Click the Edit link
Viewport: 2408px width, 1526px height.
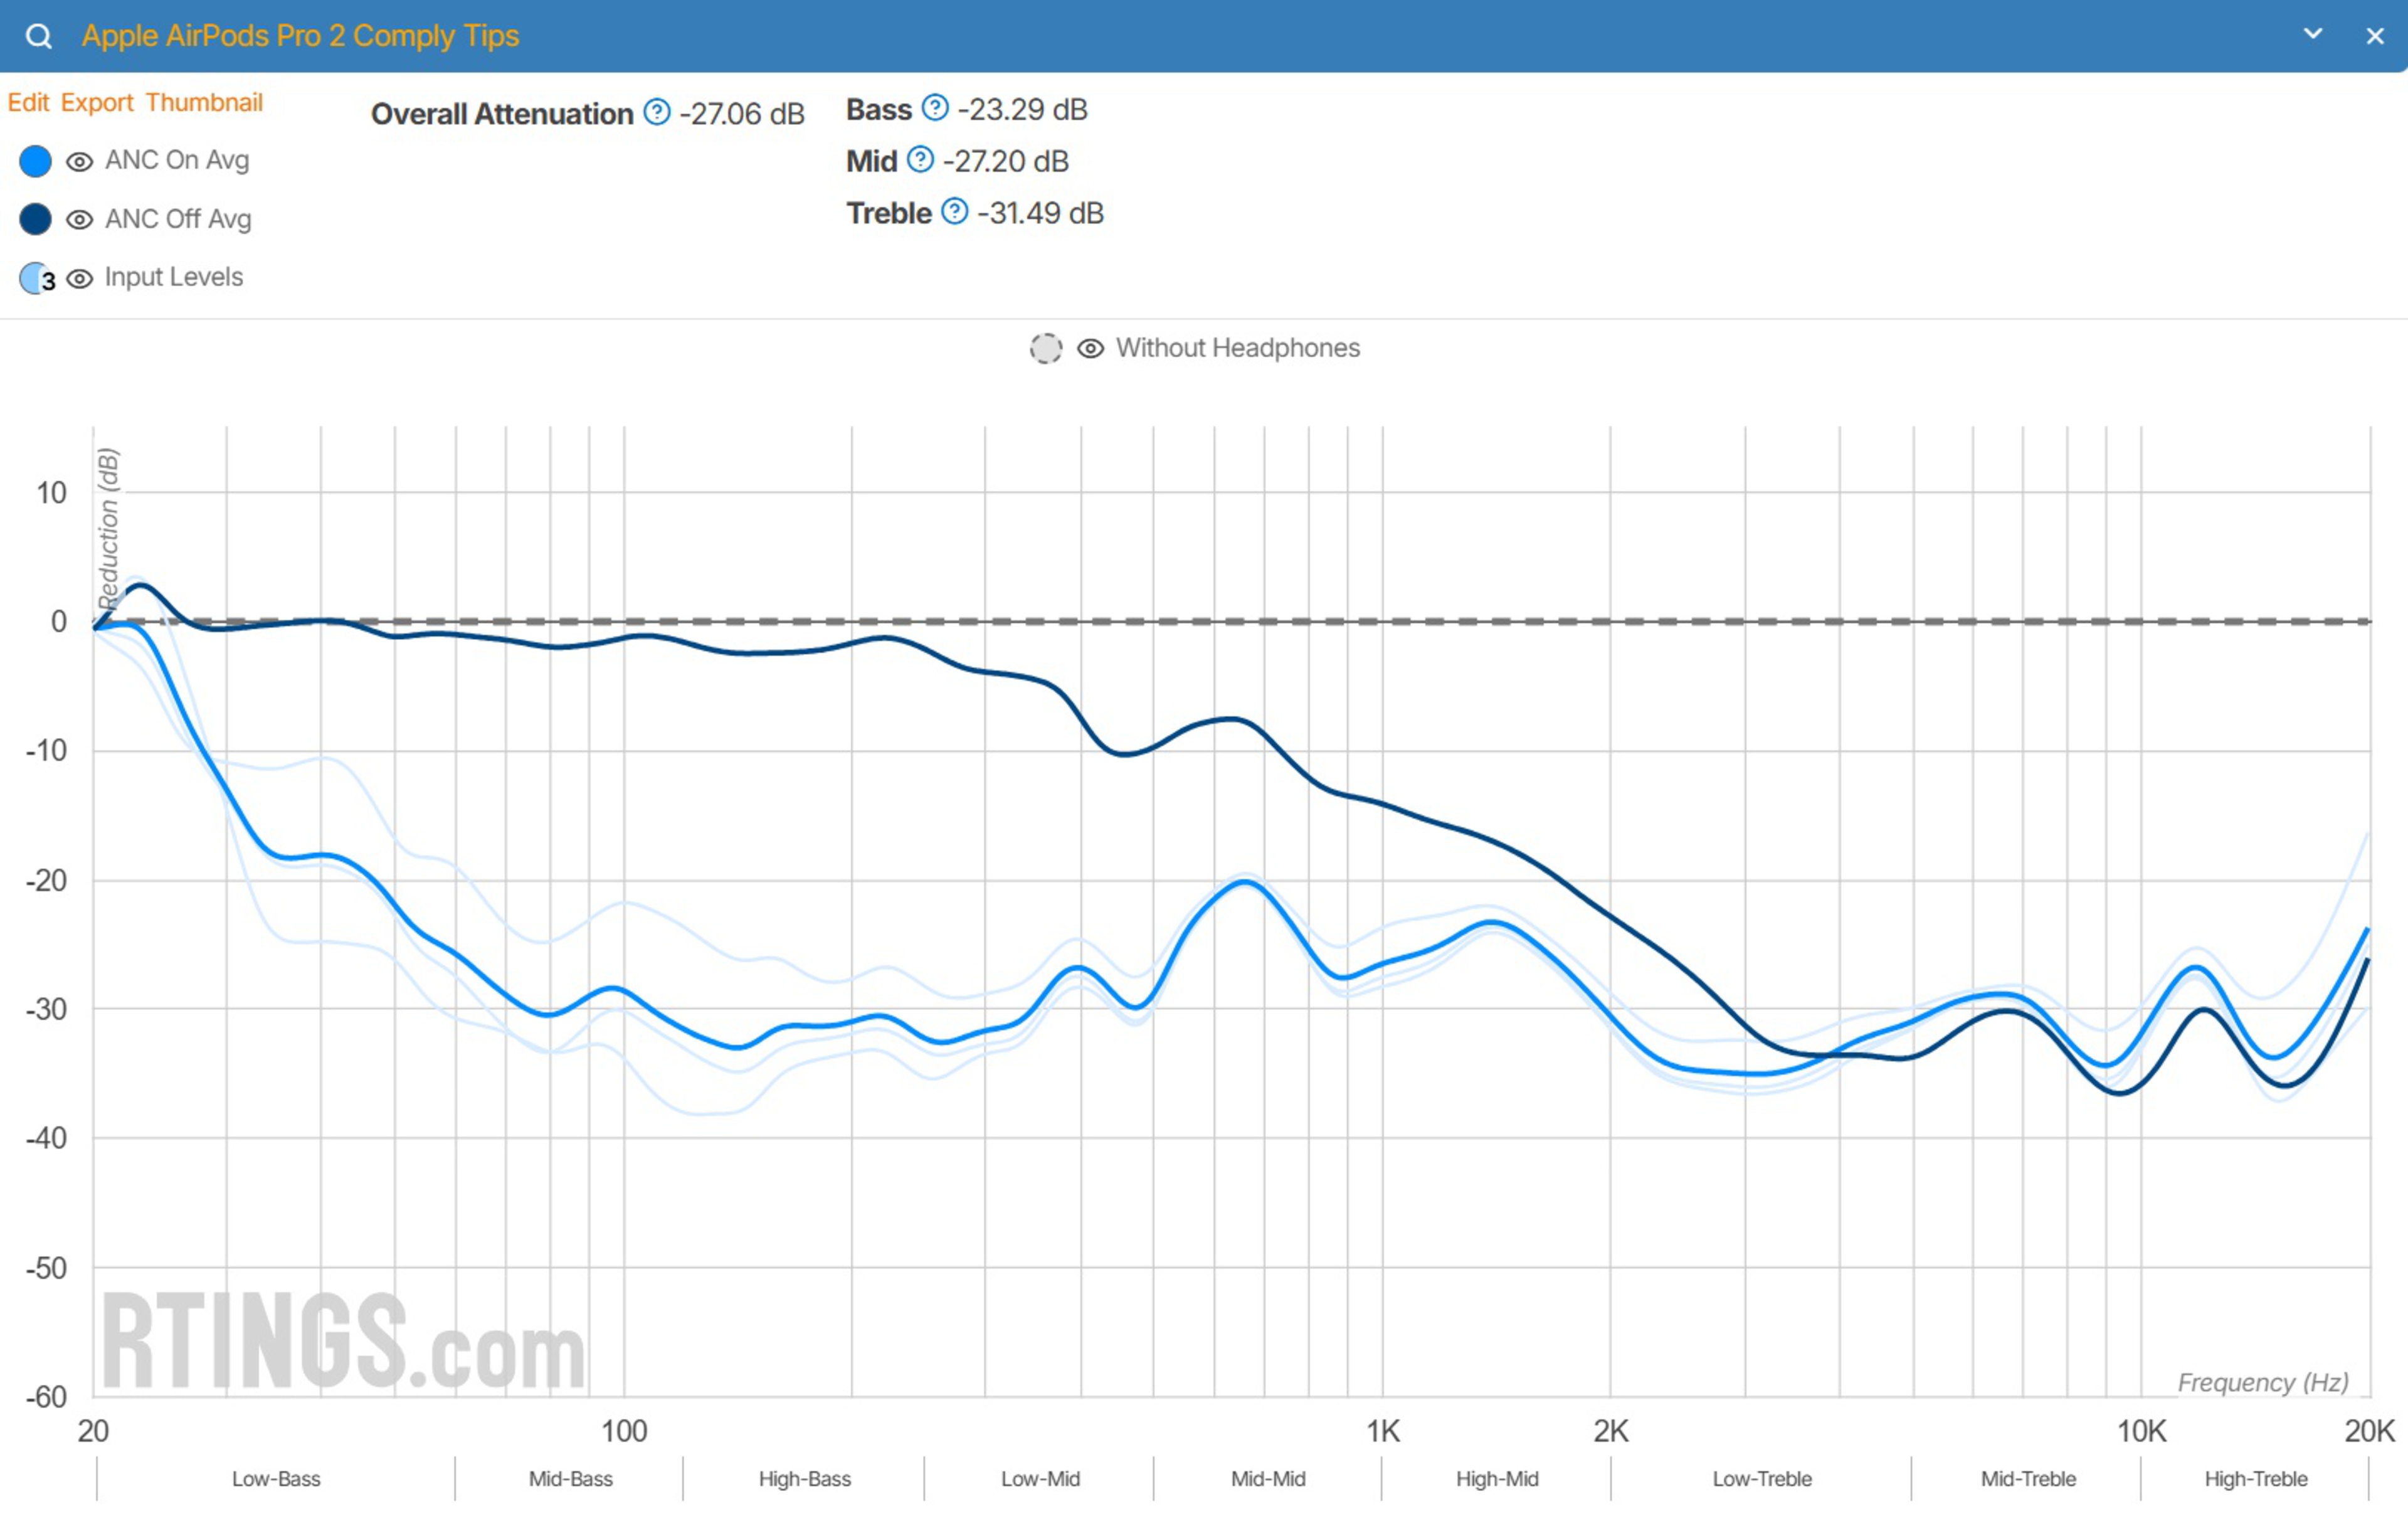pos(28,102)
